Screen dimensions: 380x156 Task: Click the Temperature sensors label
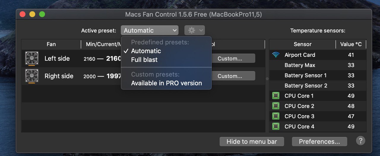click(318, 30)
